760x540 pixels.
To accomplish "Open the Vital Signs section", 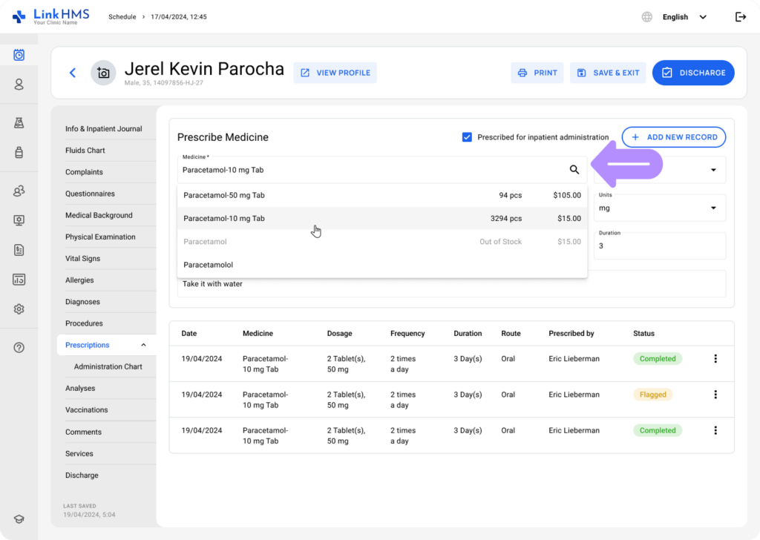I will pyautogui.click(x=82, y=259).
